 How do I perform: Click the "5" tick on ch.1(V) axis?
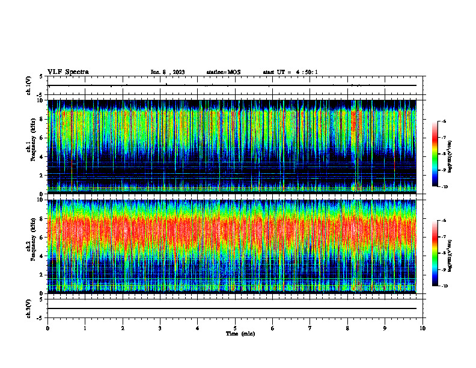41,76
